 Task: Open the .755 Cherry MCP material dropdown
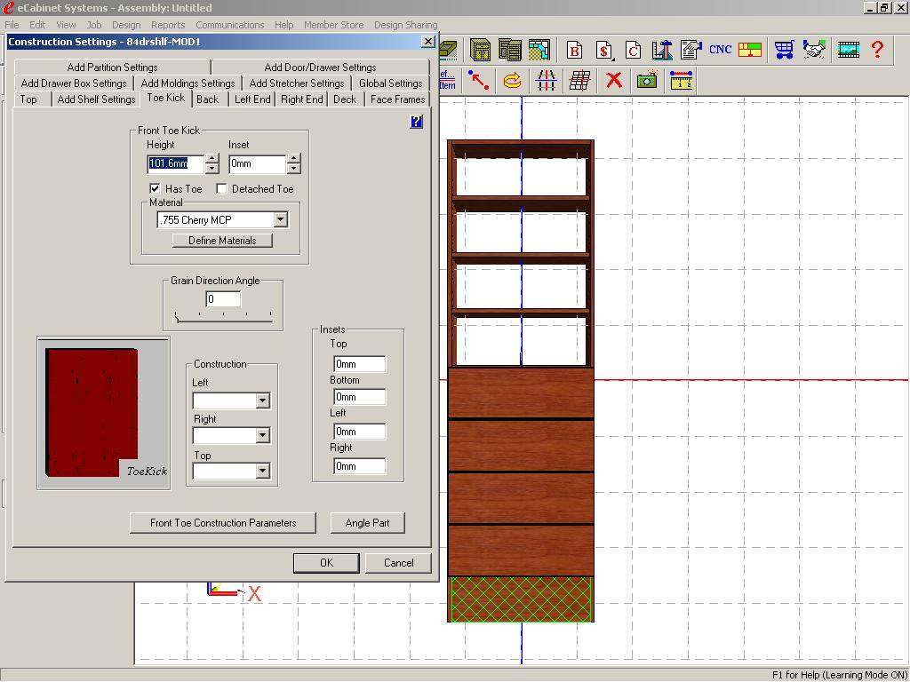point(280,220)
